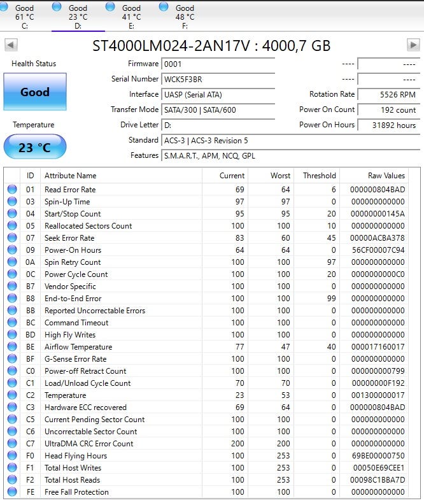Click status icon for Total Host Reads
The height and width of the screenshot is (503, 424).
tap(12, 479)
